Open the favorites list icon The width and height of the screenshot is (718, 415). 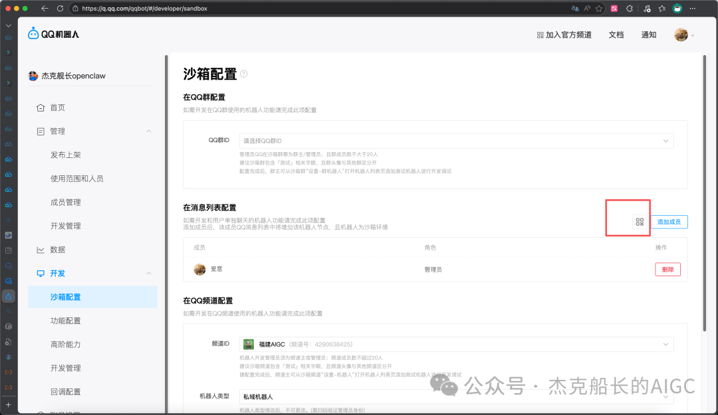coord(661,8)
